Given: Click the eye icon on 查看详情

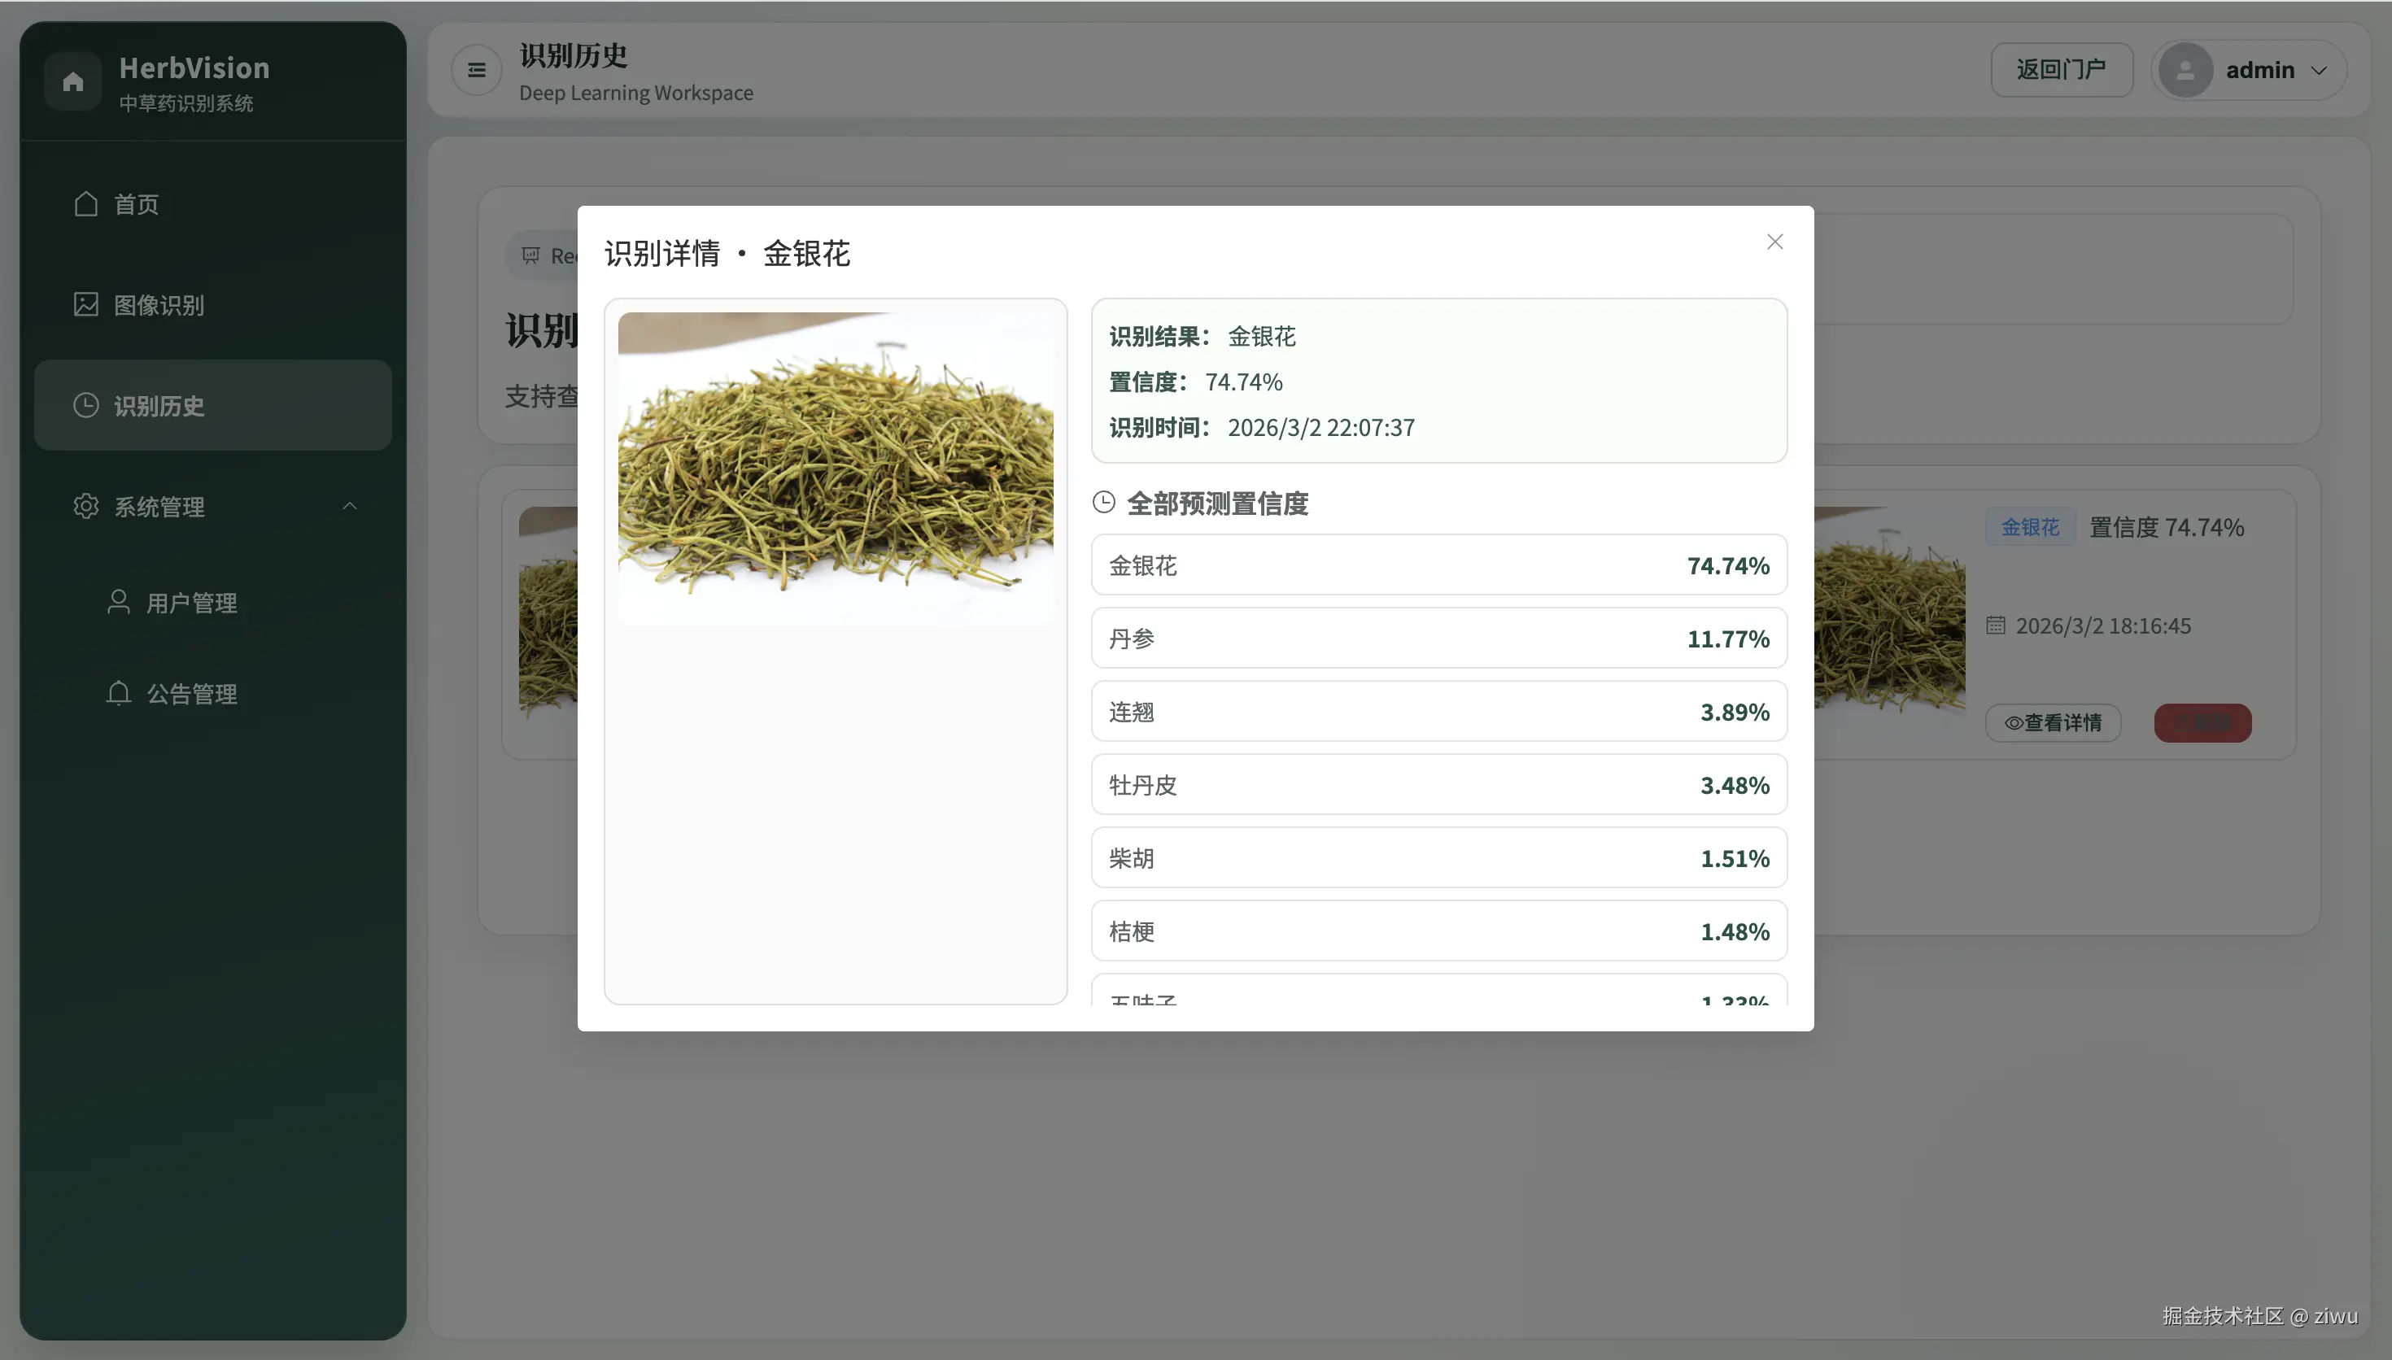Looking at the screenshot, I should (2014, 722).
